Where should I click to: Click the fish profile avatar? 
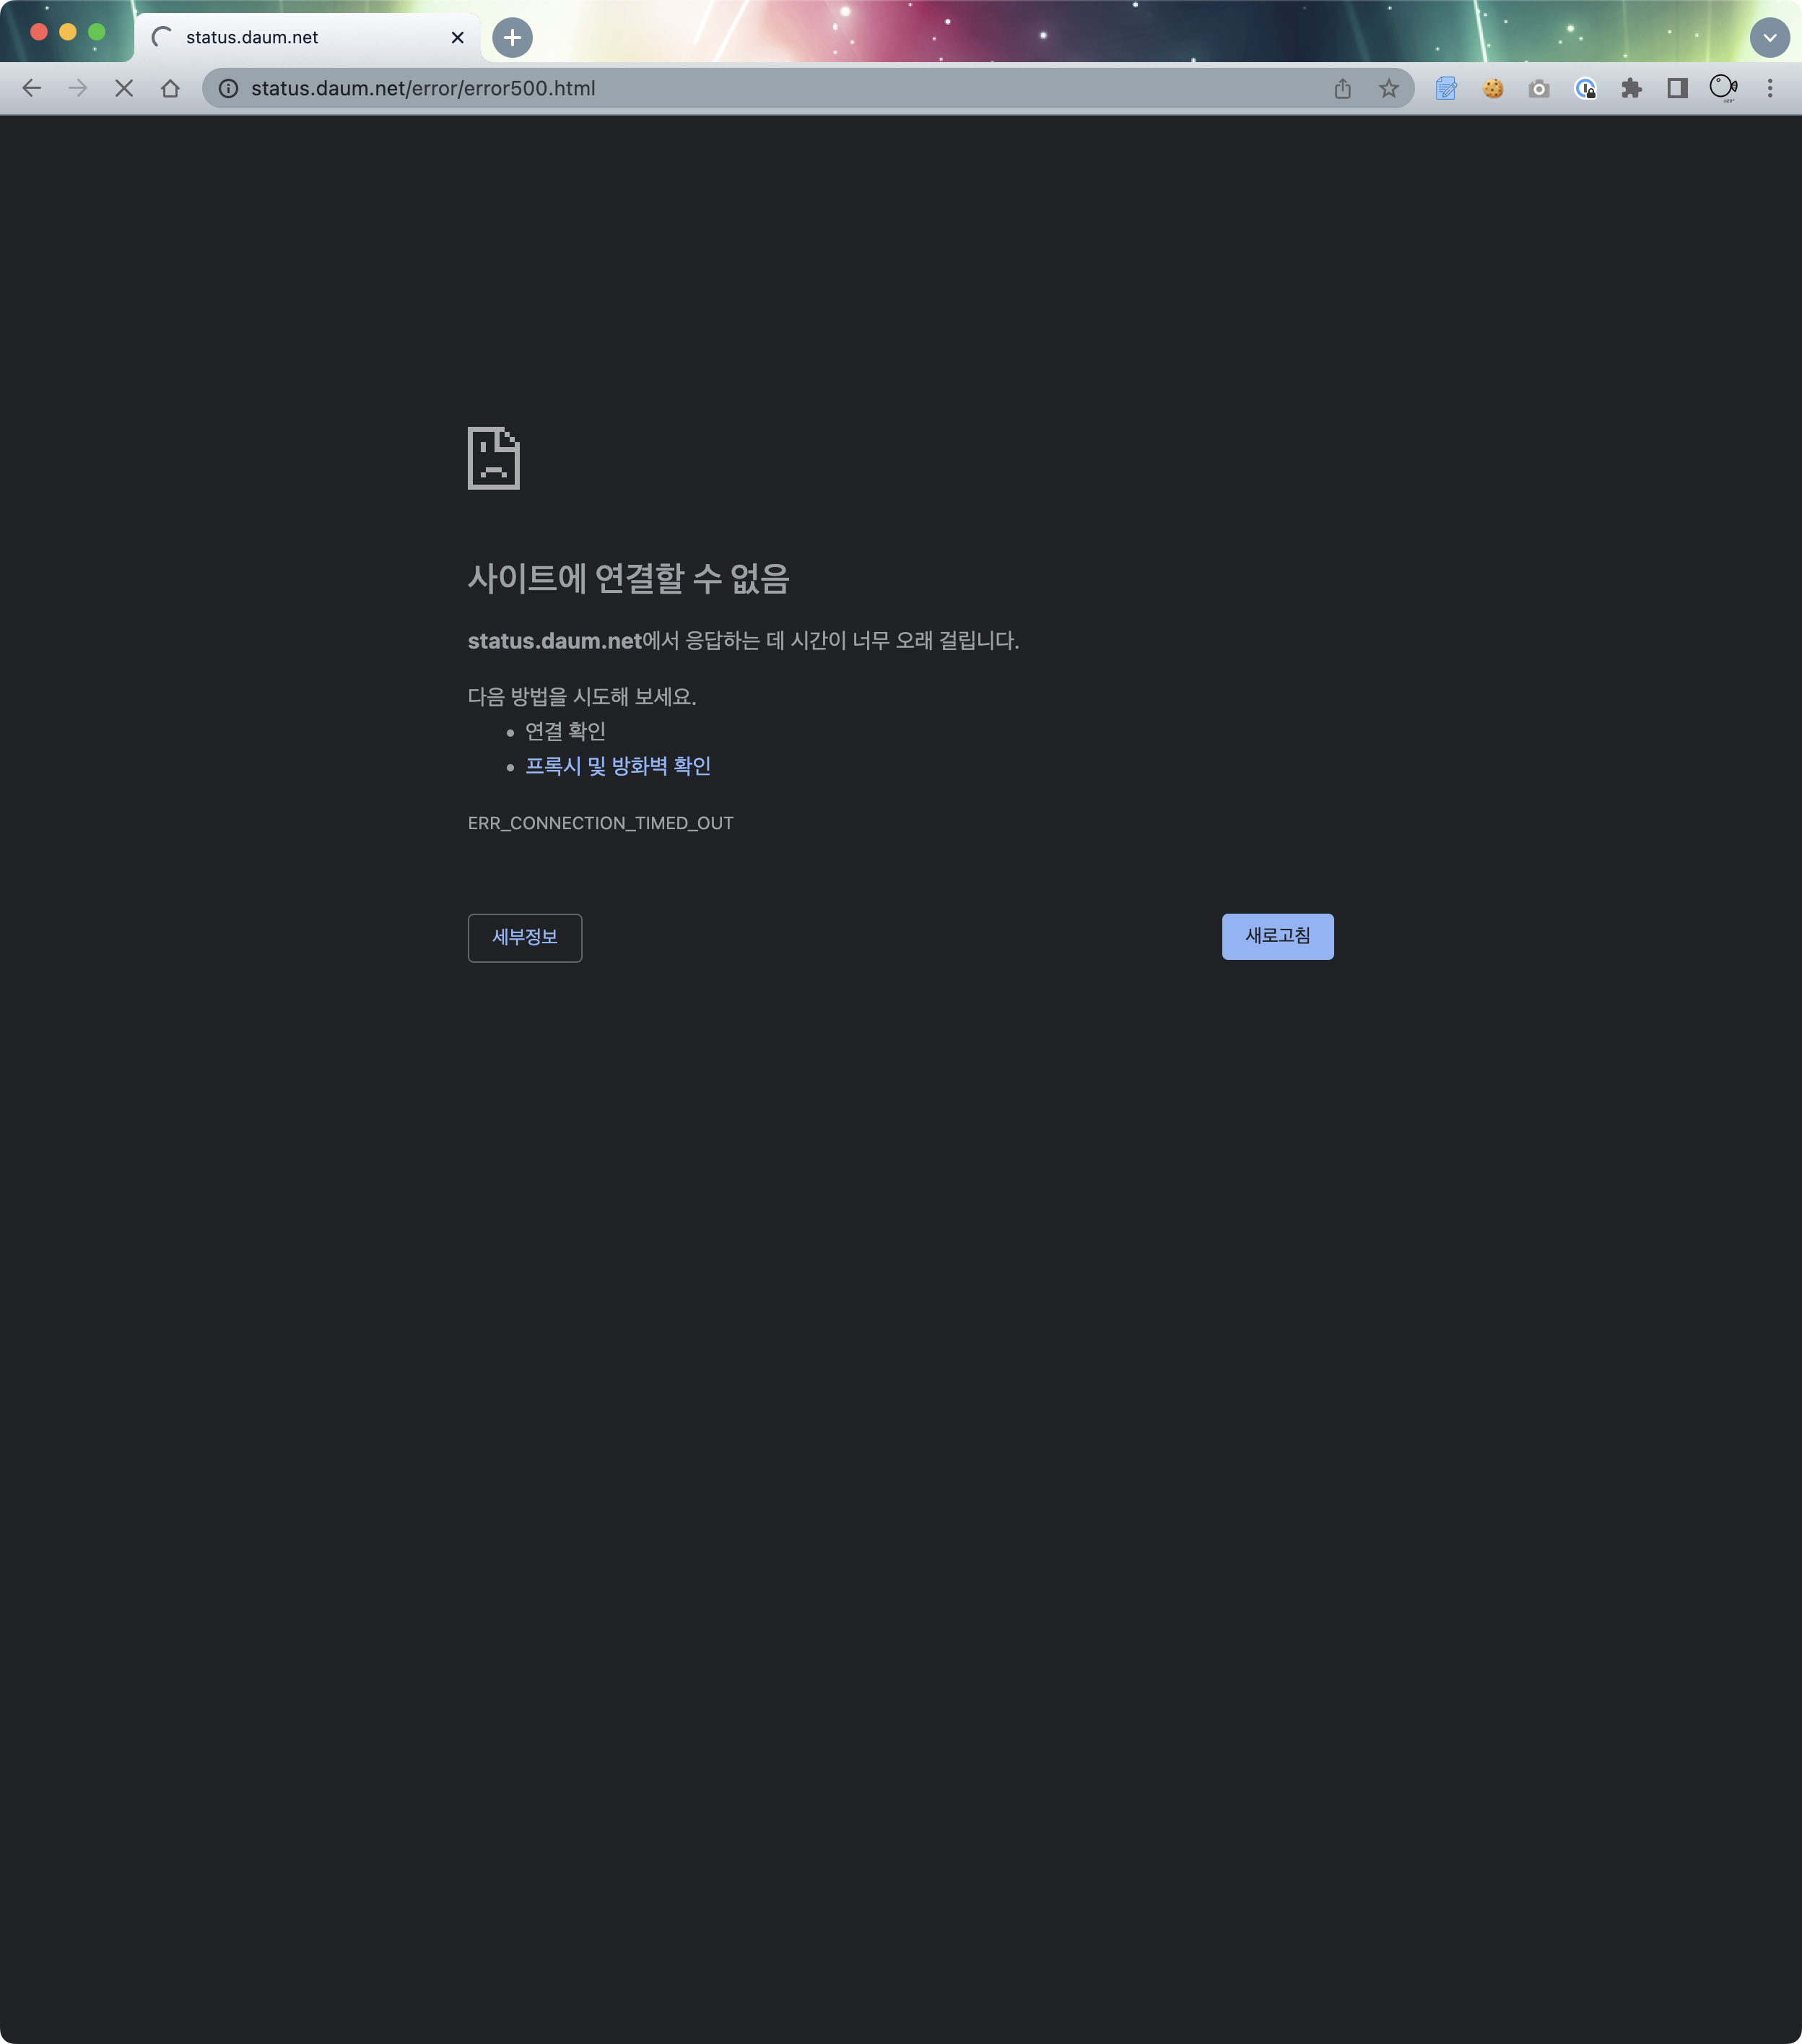click(1723, 88)
